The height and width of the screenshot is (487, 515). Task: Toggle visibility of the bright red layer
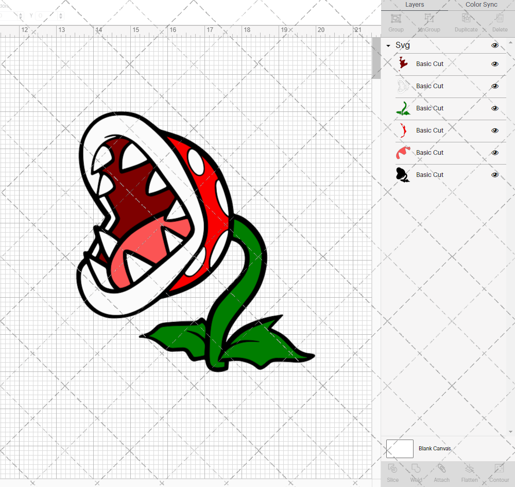point(494,131)
